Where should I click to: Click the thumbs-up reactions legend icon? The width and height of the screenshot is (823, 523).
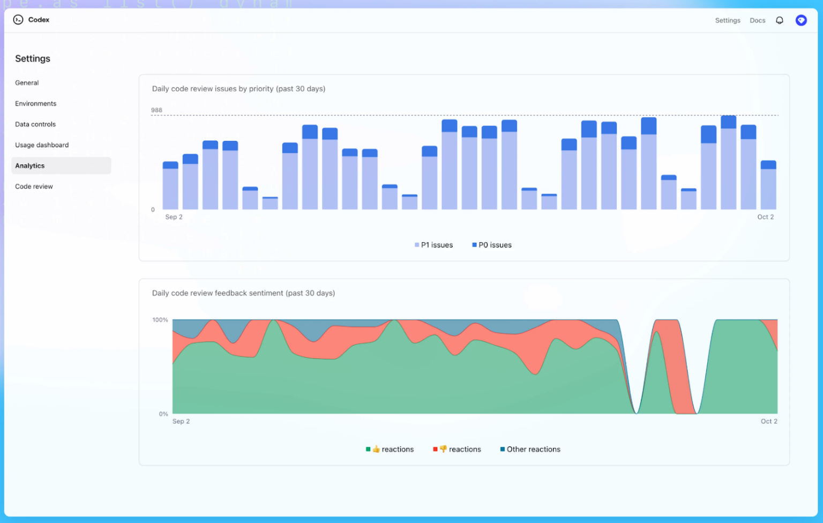[376, 449]
